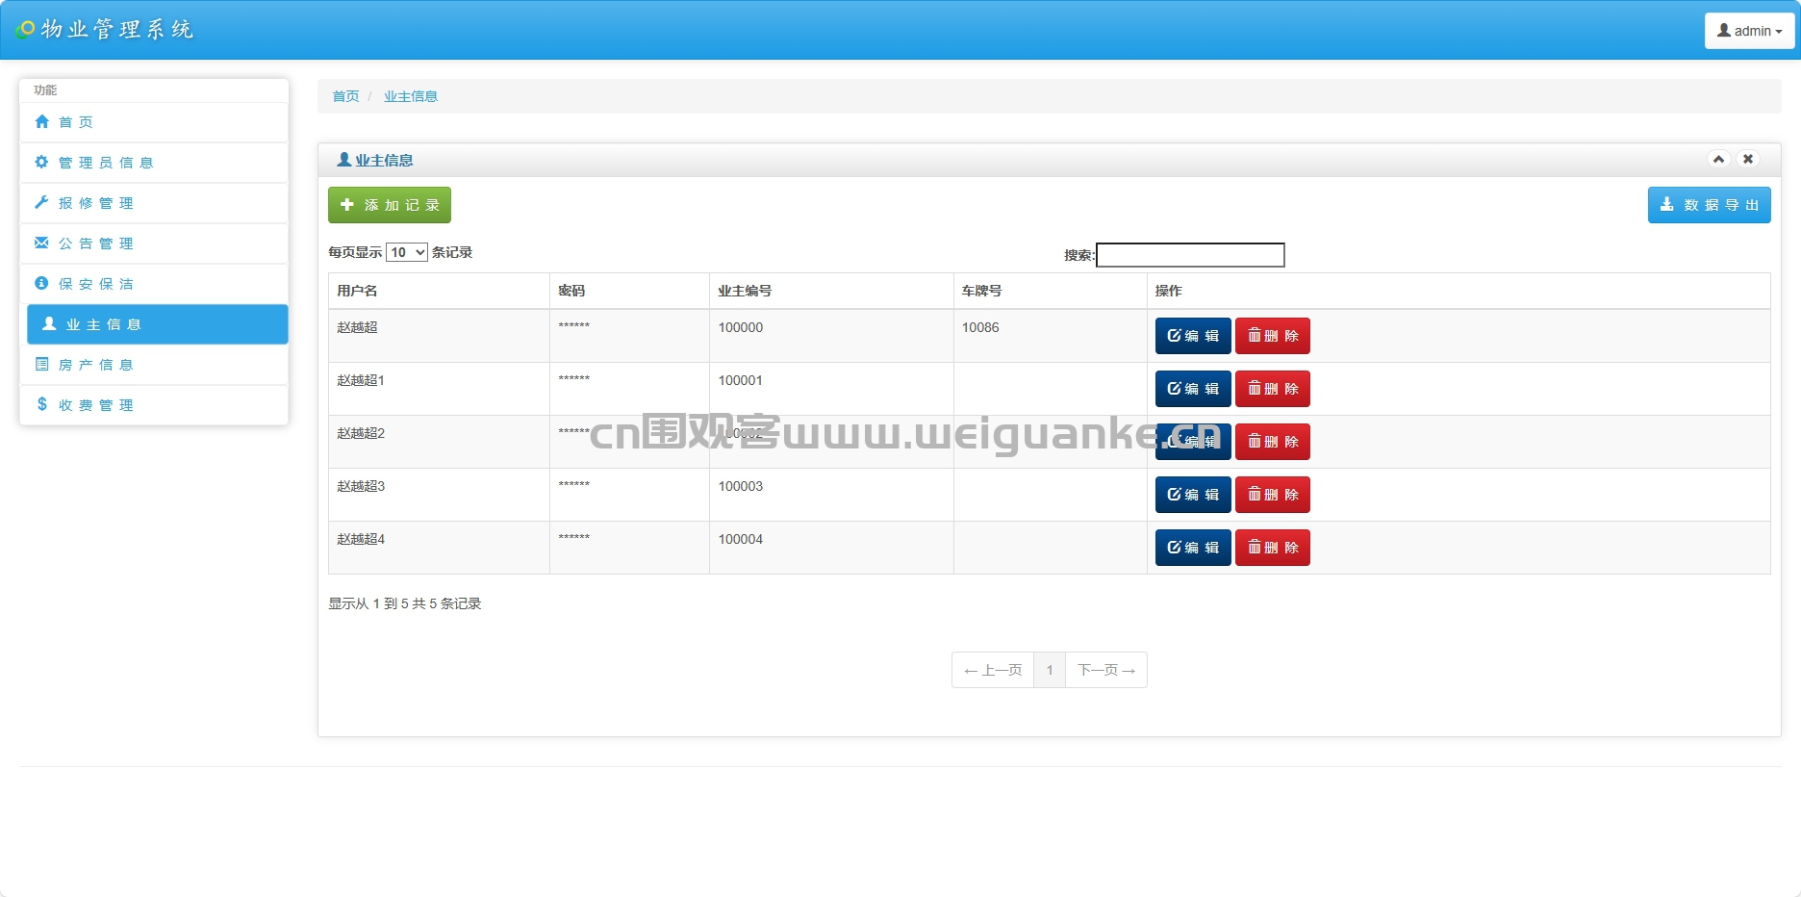
Task: Click the info icon for 保安保洁
Action: click(x=41, y=283)
